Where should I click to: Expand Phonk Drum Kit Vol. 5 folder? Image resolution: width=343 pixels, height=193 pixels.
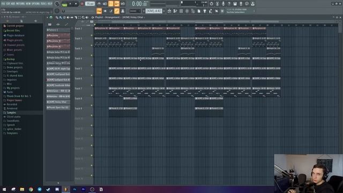[x=19, y=96]
